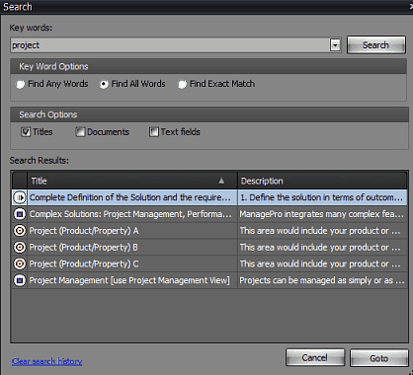
Task: Open the Key words history dropdown arrow
Action: 335,45
